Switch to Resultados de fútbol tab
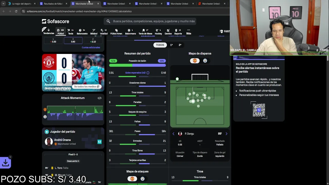The image size is (329, 185). click(x=53, y=4)
